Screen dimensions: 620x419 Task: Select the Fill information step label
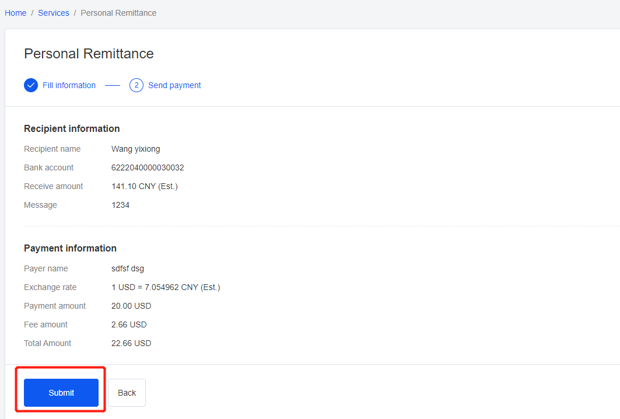pos(69,85)
